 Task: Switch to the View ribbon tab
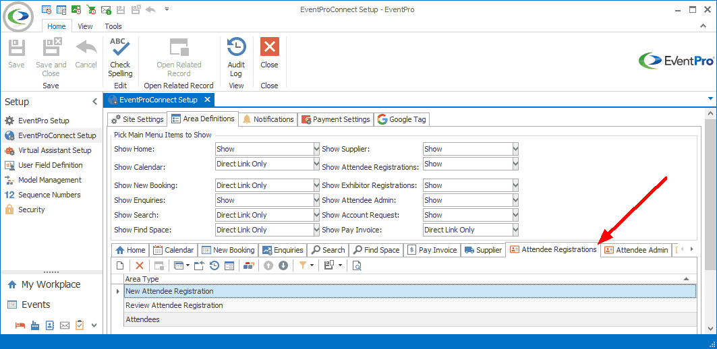(x=85, y=26)
